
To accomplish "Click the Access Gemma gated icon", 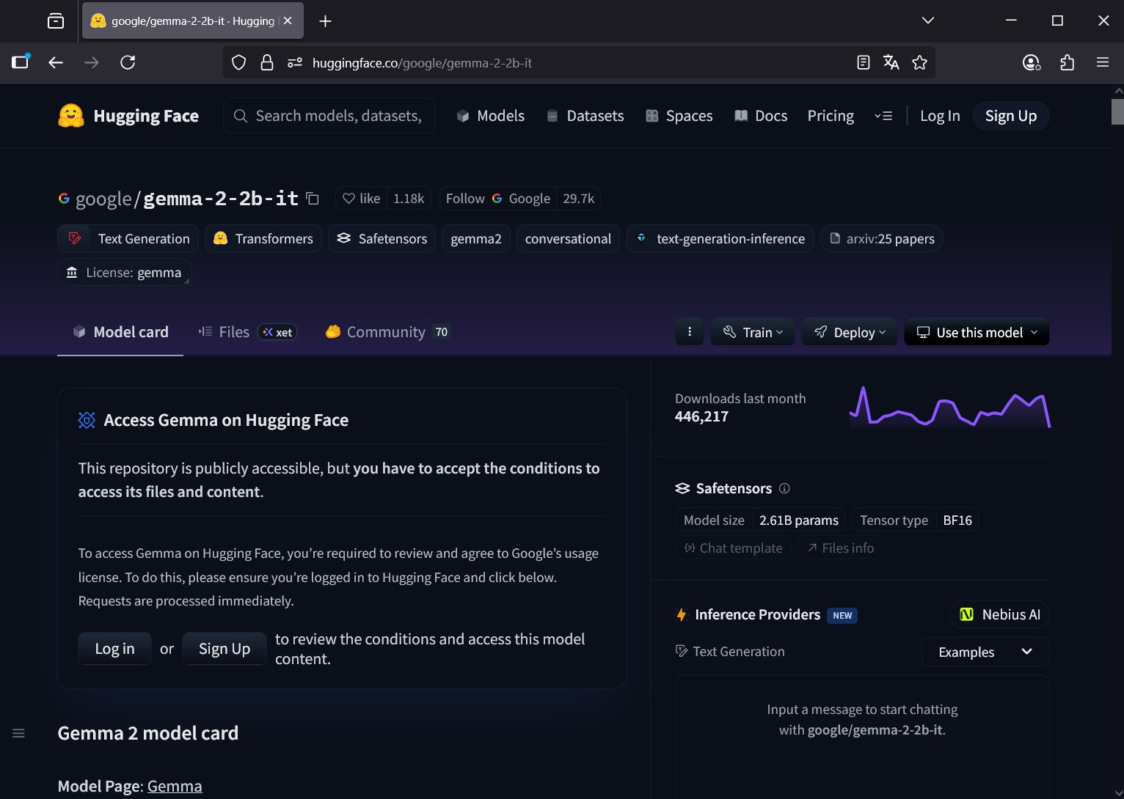I will point(87,420).
